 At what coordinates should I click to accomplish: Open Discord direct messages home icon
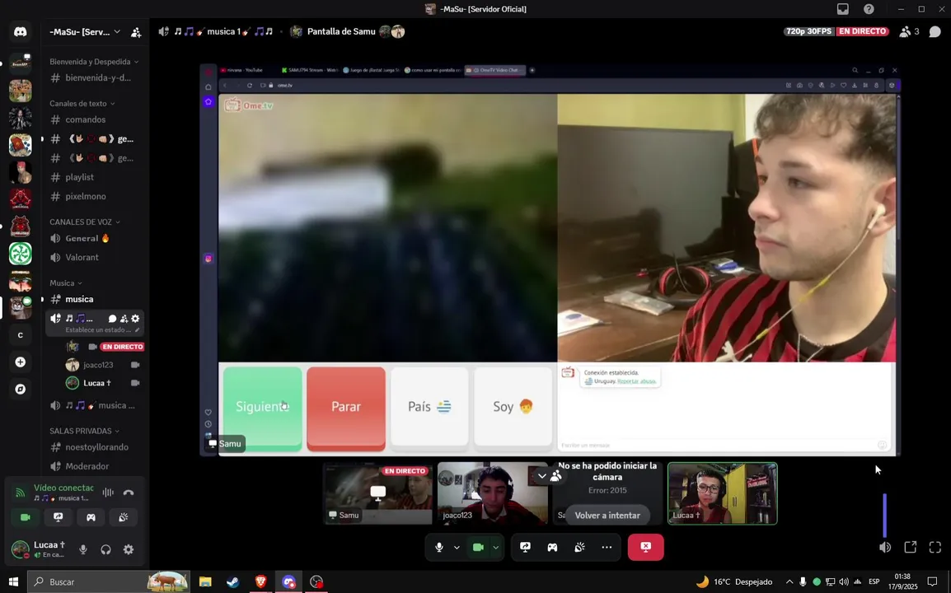pos(20,31)
